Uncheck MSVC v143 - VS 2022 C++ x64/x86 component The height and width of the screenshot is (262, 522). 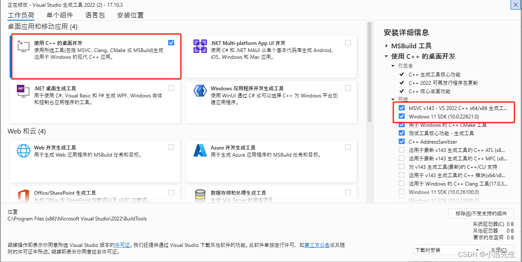pos(402,108)
